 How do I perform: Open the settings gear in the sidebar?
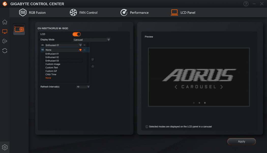point(5,147)
